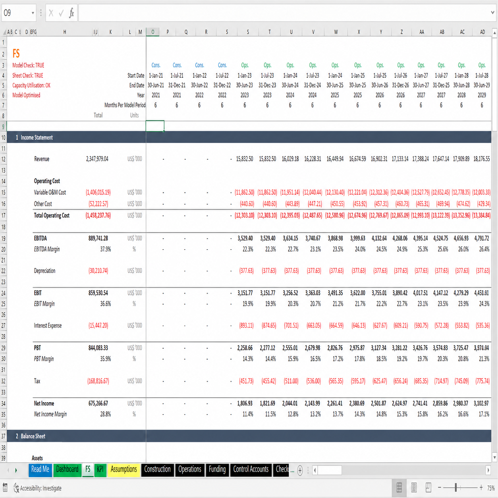
Task: Switch to Normal view icon
Action: (x=399, y=488)
